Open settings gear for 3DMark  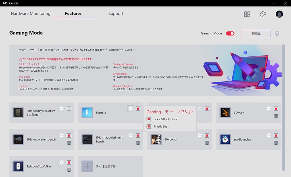(x=269, y=108)
